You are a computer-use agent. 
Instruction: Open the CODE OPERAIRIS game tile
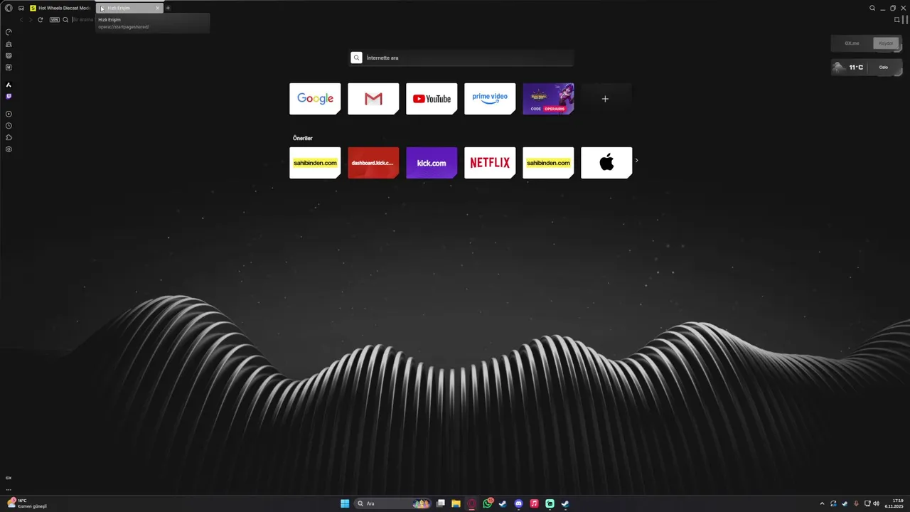[548, 99]
